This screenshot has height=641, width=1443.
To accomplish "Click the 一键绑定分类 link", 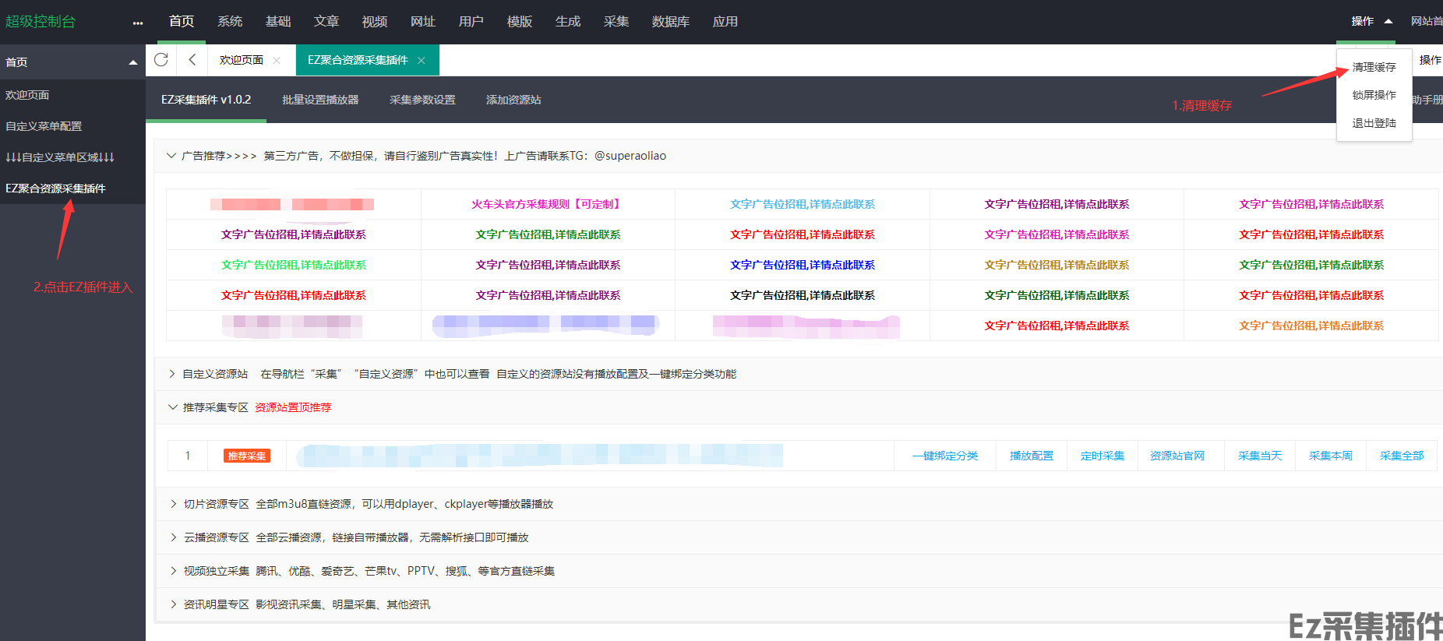I will [945, 456].
